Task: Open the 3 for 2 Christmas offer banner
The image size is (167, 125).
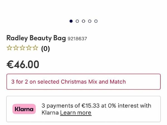Action: tap(83, 82)
